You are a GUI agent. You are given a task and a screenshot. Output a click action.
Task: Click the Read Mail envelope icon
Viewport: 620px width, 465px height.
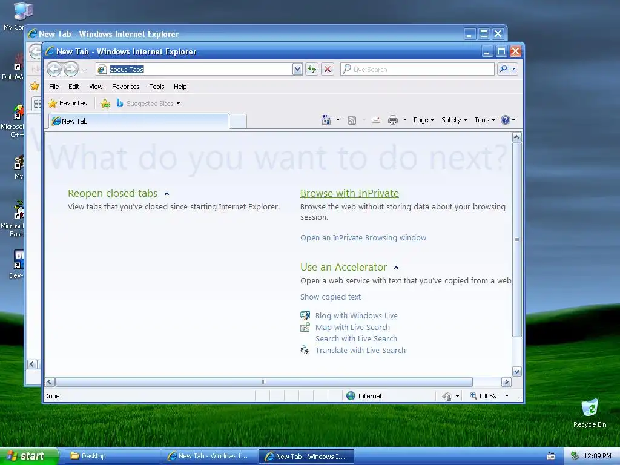[x=376, y=120]
